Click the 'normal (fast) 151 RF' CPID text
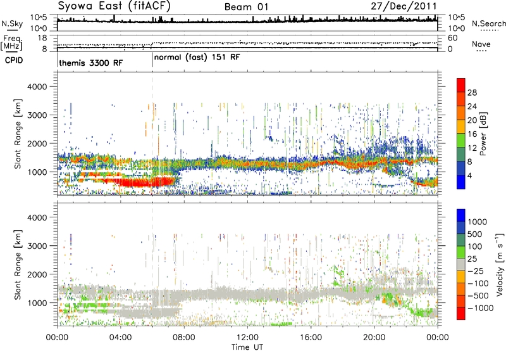Image resolution: width=506 pixels, height=351 pixels. [197, 58]
